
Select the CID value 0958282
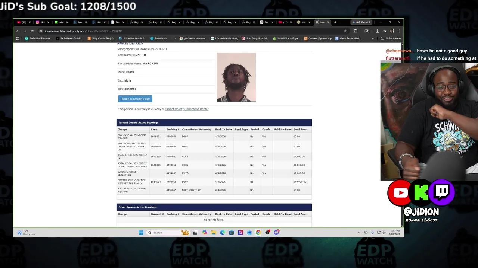pyautogui.click(x=130, y=89)
